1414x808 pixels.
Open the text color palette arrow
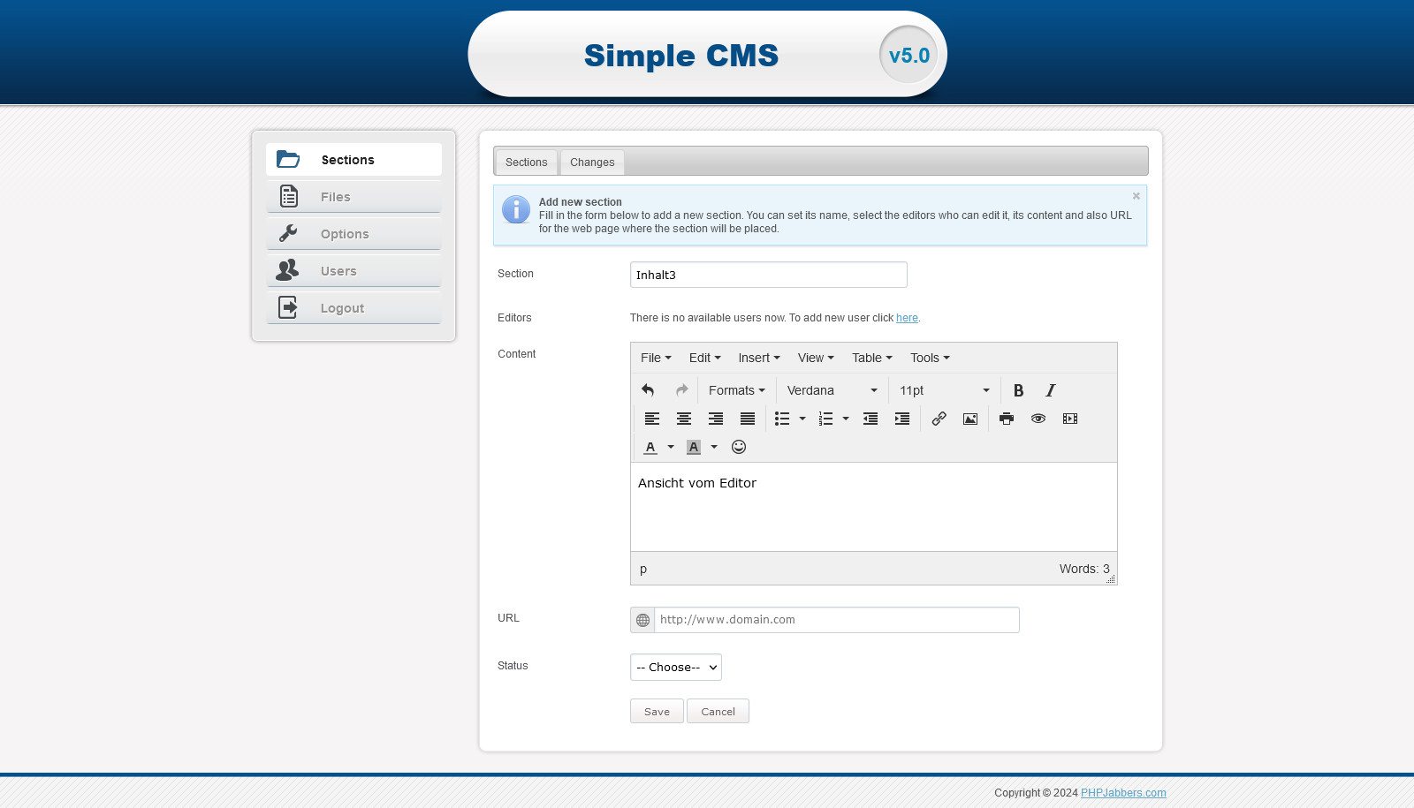point(671,447)
